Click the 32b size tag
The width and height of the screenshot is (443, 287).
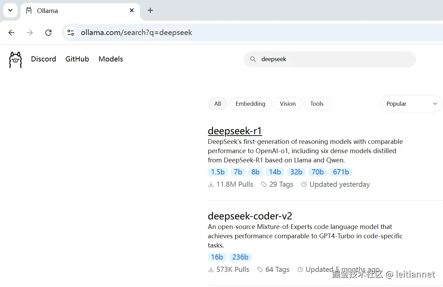(x=296, y=172)
